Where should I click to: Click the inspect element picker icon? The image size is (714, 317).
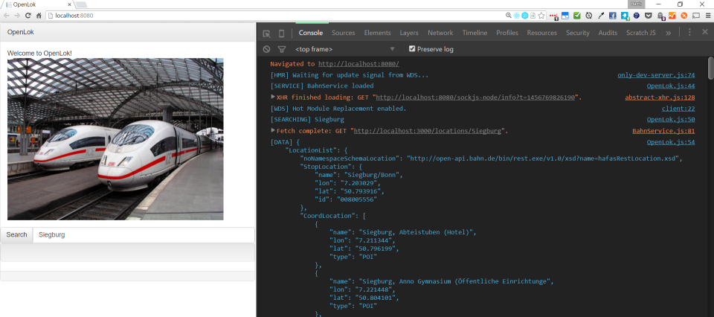(266, 33)
